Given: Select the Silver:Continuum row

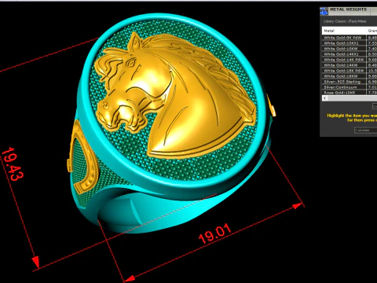Looking at the screenshot, I should (350, 87).
